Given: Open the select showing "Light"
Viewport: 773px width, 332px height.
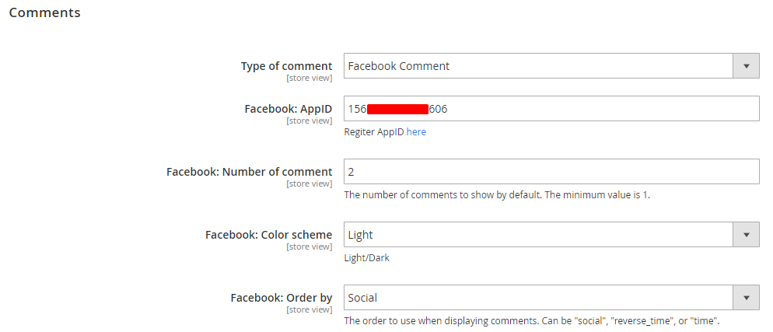Looking at the screenshot, I should pos(538,235).
